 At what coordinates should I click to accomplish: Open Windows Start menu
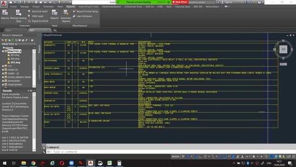point(4,163)
